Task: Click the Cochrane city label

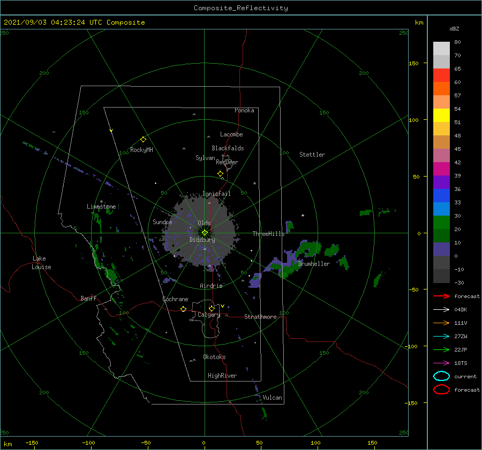Action: click(175, 299)
